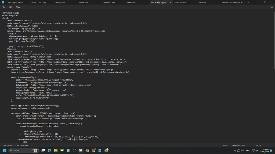Show hidden system tray icons
275x154 pixels.
coord(235,151)
